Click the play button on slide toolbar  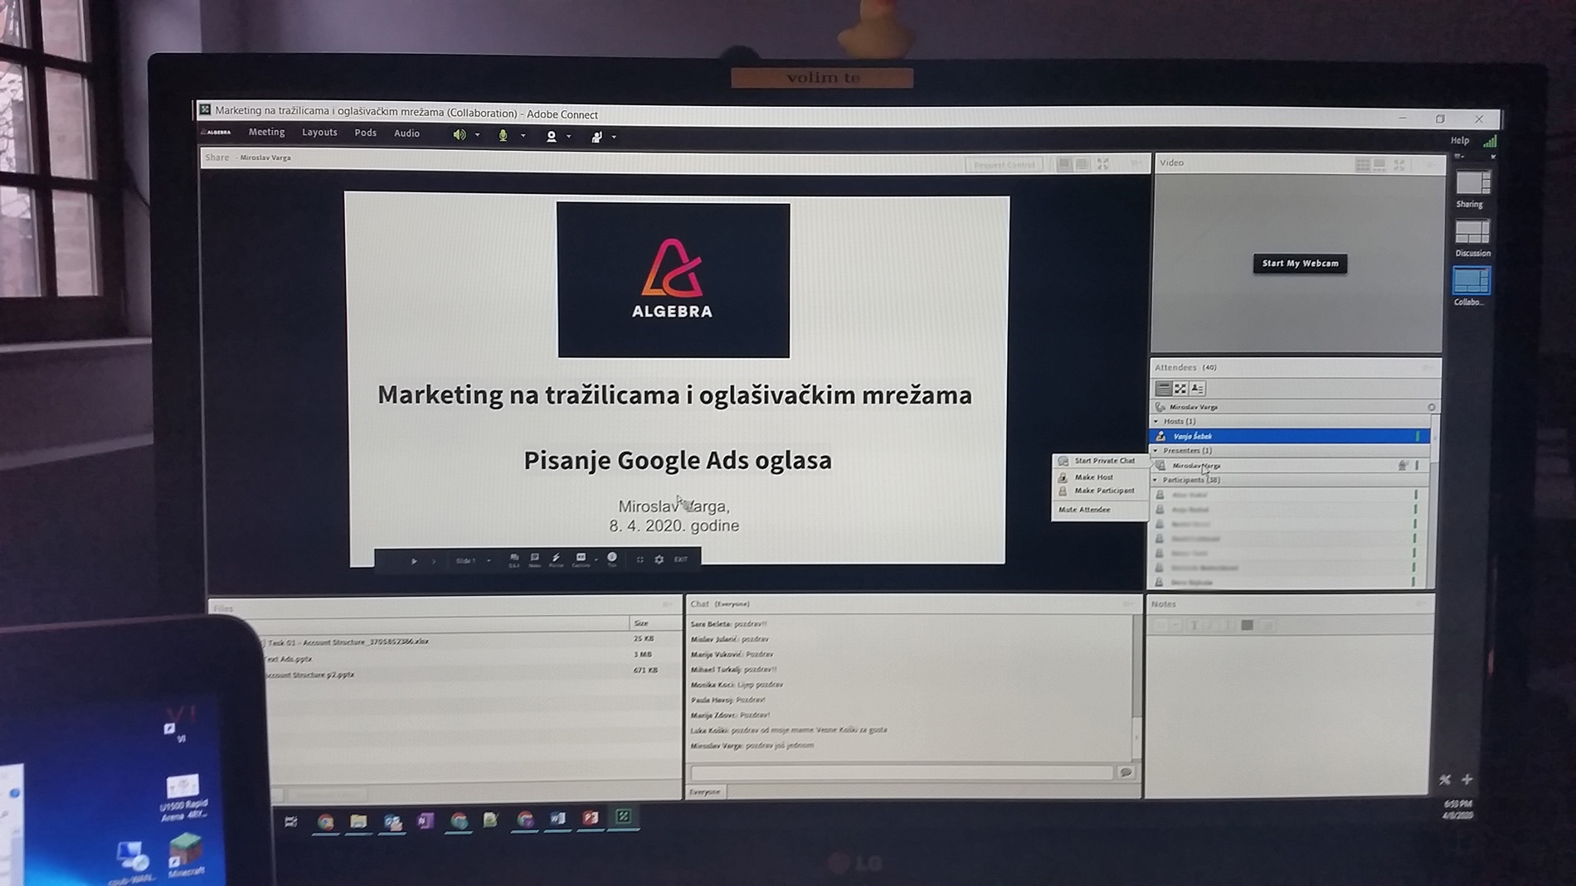point(414,561)
